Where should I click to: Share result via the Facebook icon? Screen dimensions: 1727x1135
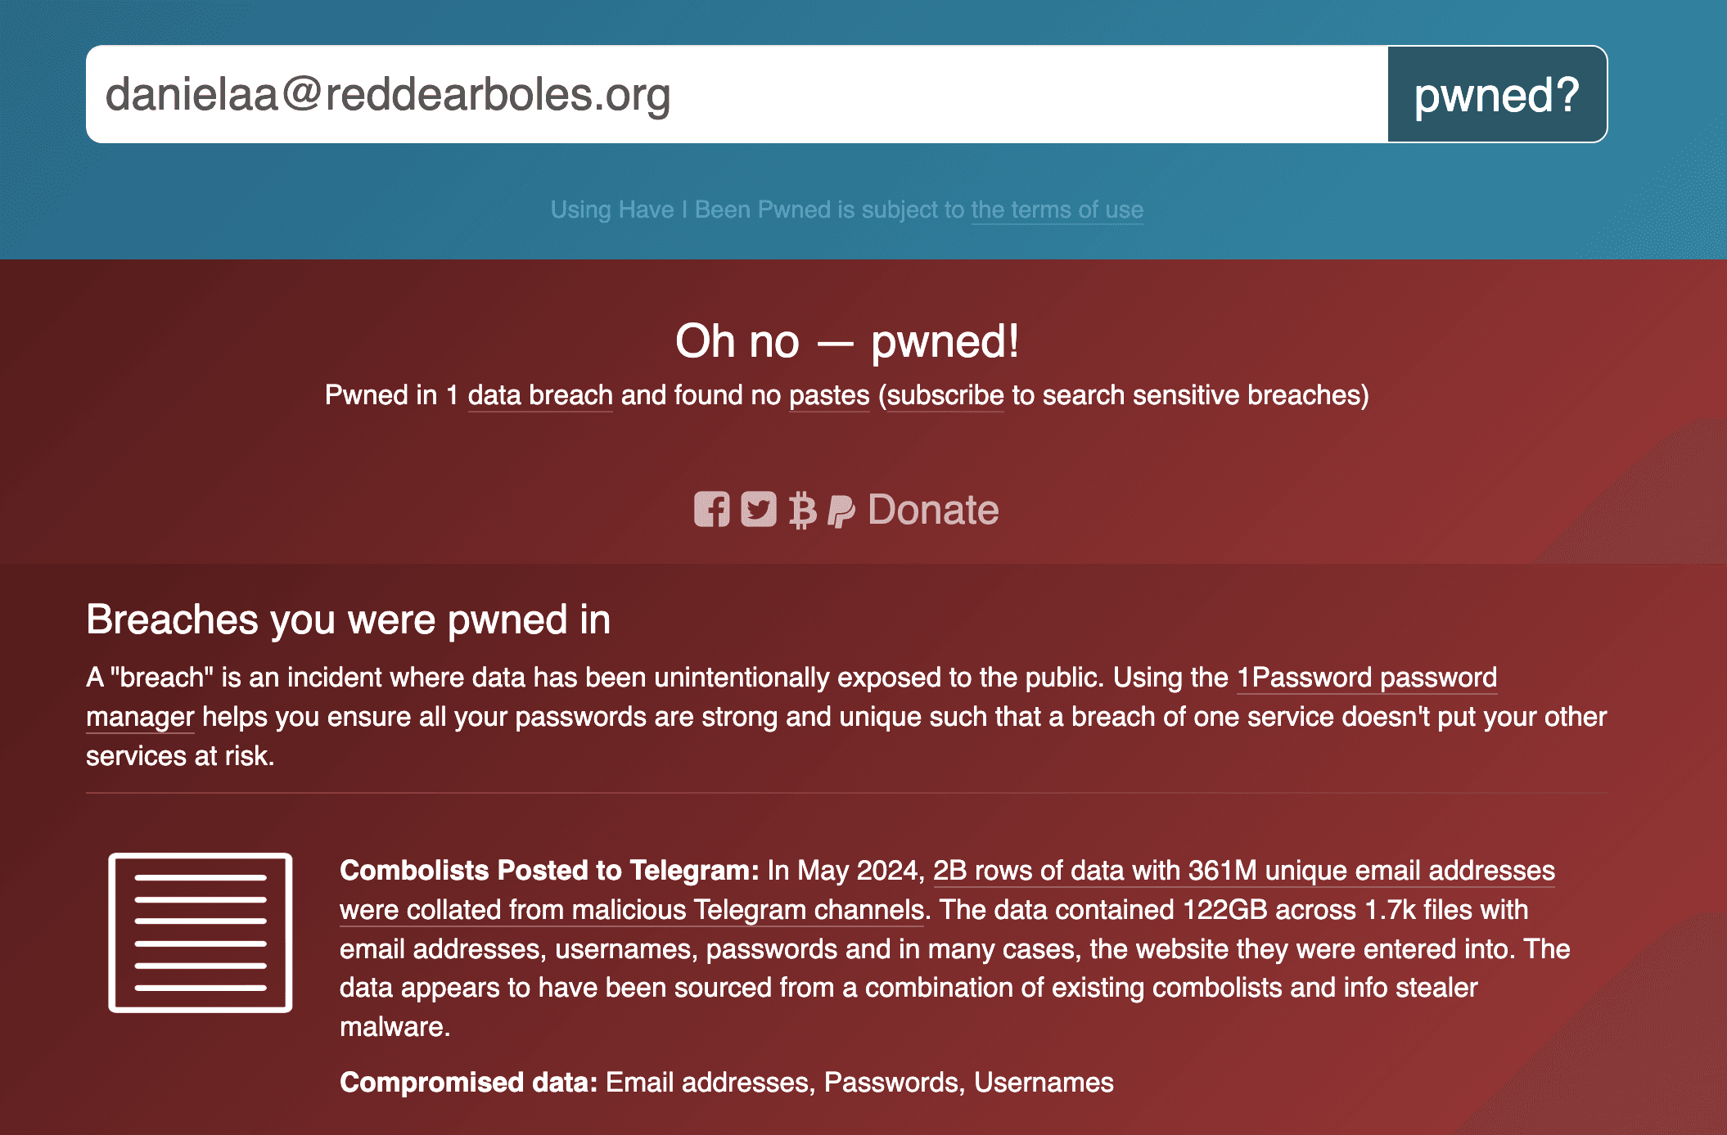pos(711,510)
